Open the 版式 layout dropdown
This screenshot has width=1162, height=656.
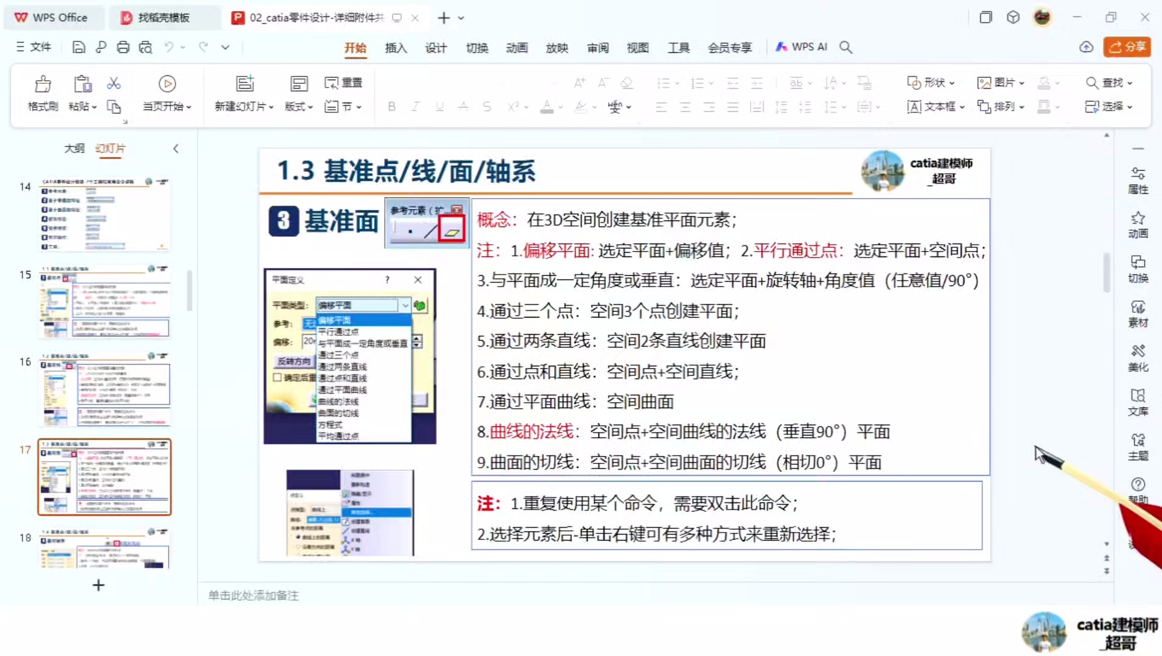[x=297, y=106]
